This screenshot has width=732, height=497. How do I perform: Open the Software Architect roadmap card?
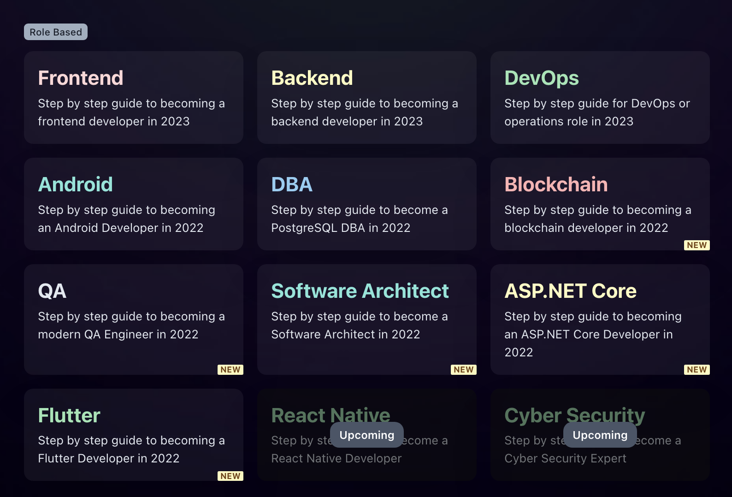(367, 319)
